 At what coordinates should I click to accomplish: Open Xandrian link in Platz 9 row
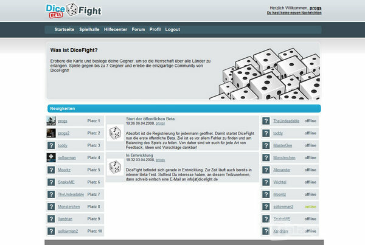pos(65,219)
